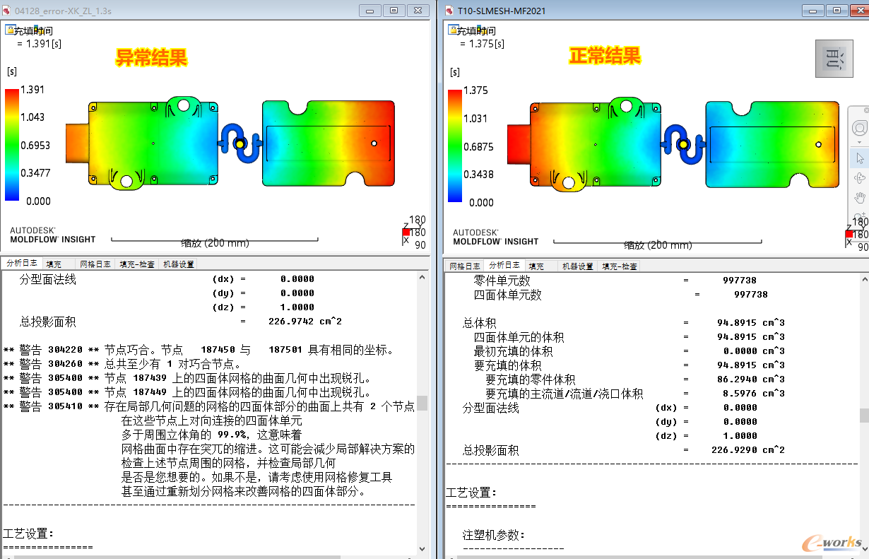The image size is (869, 559).
Task: Open the SteeringWheels navigation tool
Action: pyautogui.click(x=860, y=128)
